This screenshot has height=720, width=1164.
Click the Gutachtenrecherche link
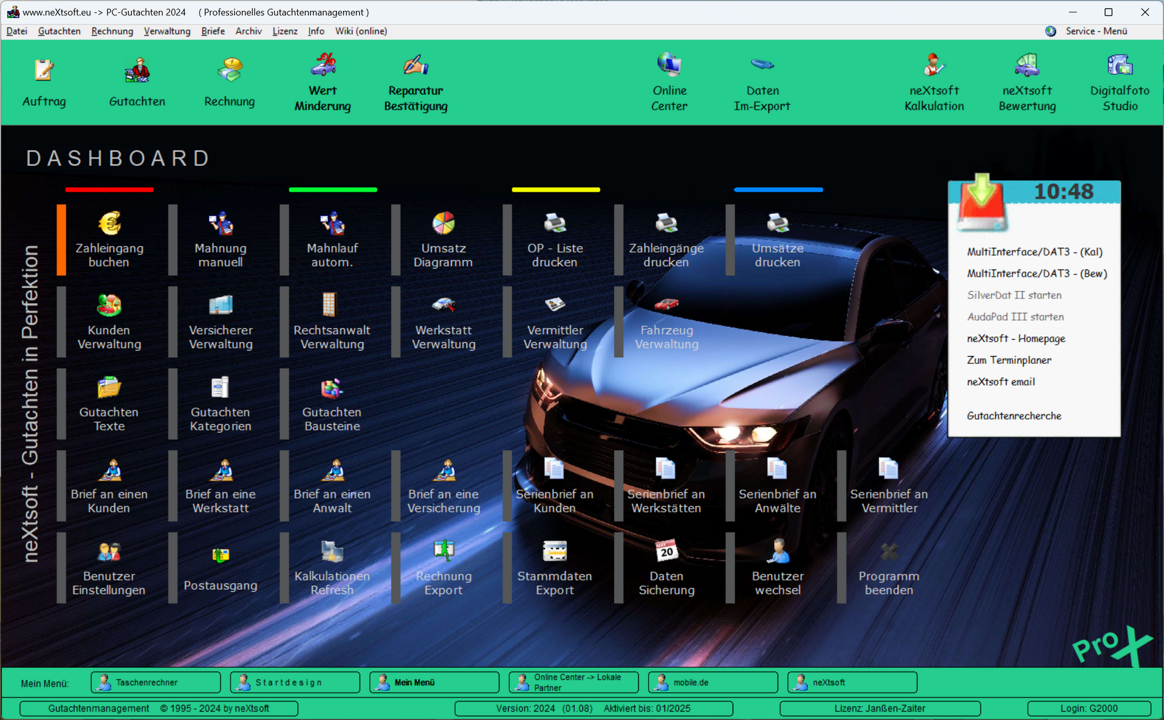coord(1014,416)
